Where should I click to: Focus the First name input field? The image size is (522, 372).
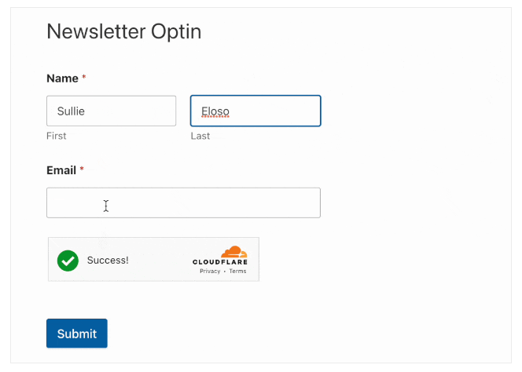tap(111, 111)
